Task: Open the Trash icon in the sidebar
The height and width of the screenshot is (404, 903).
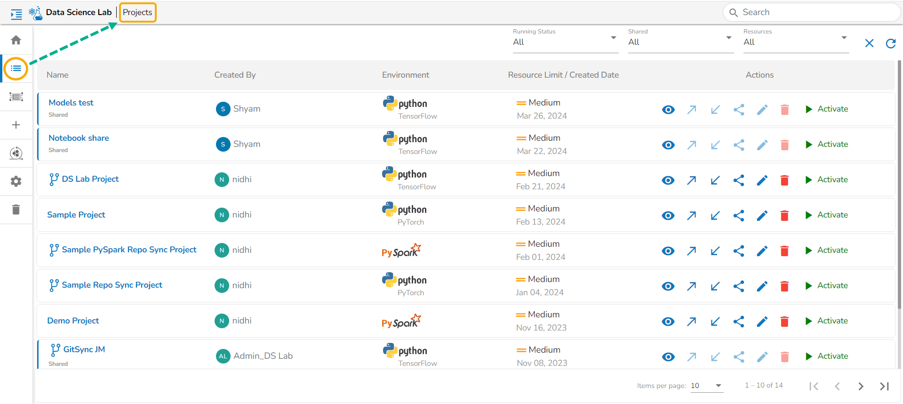Action: pyautogui.click(x=16, y=210)
